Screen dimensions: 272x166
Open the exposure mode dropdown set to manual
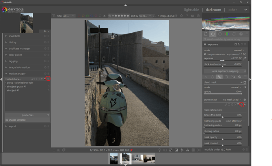238,50
